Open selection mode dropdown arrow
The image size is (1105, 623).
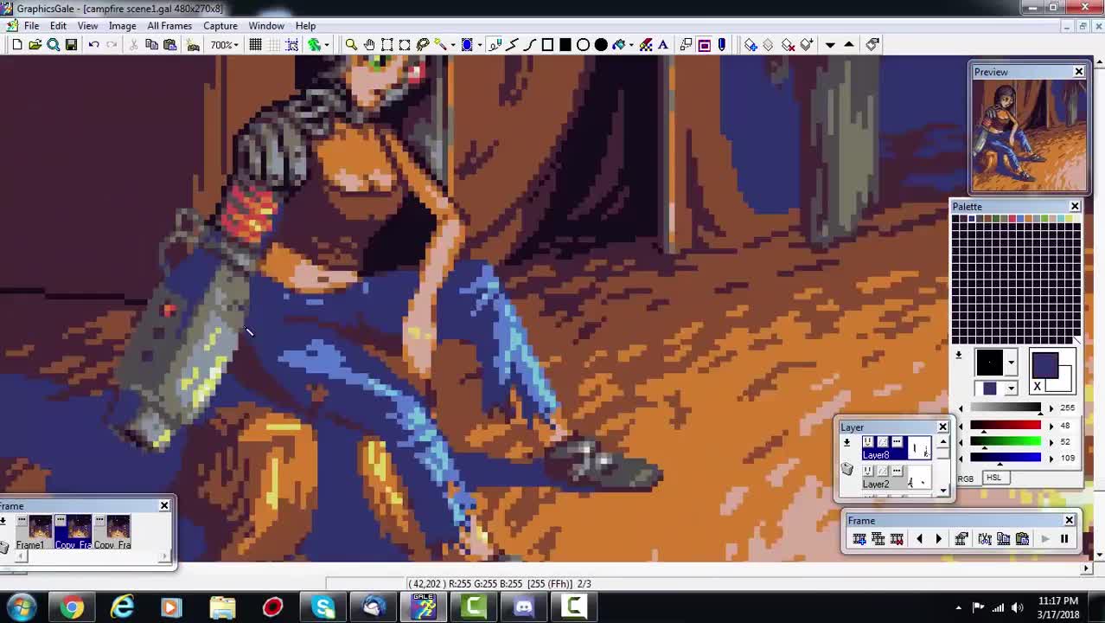pos(480,45)
